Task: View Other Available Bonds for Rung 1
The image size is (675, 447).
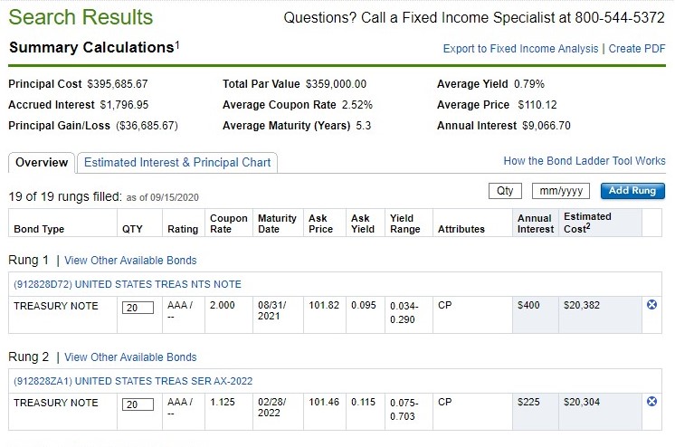Action: 130,261
